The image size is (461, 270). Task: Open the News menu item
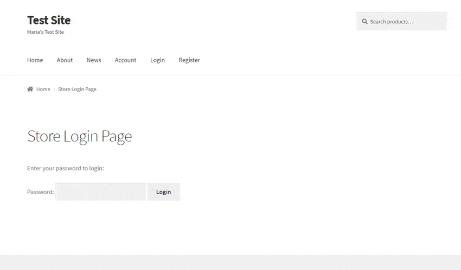click(x=94, y=60)
